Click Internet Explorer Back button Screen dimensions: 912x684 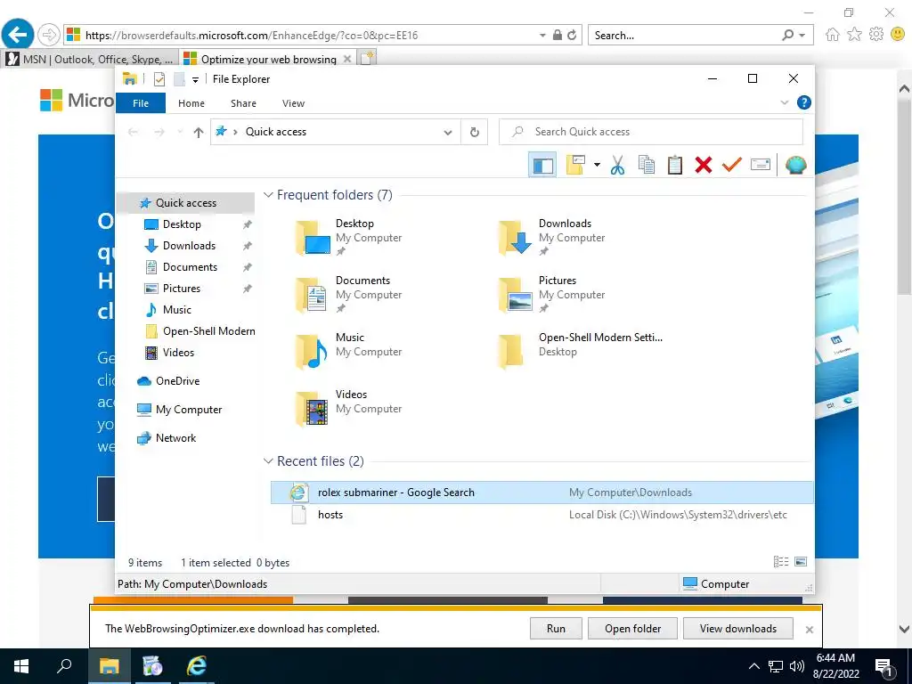tap(18, 35)
